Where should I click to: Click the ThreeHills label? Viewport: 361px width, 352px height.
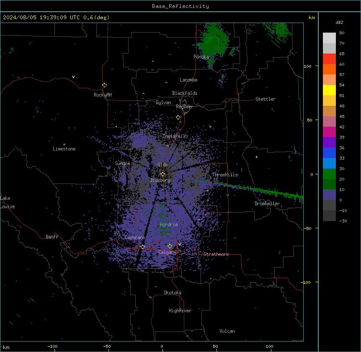pyautogui.click(x=225, y=175)
